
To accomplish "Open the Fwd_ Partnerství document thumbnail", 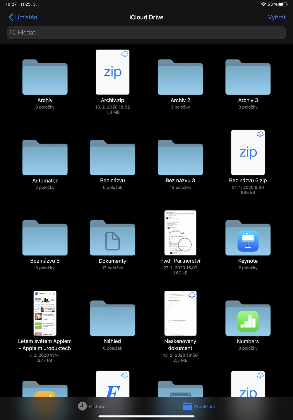I will point(180,233).
